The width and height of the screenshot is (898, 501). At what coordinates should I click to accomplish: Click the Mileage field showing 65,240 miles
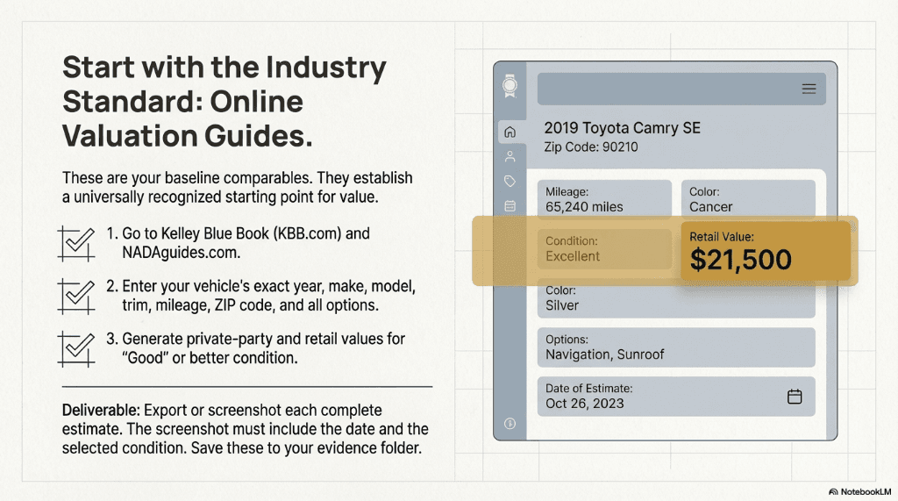coord(603,199)
